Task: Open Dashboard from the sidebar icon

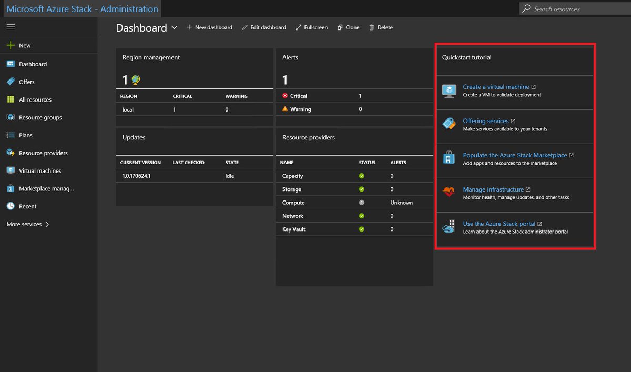Action: coord(11,64)
